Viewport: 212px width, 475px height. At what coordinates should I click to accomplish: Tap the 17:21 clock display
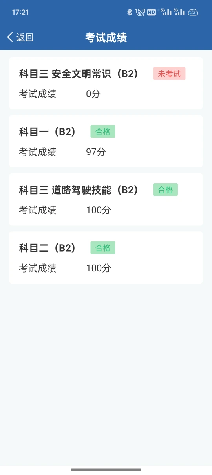point(20,12)
